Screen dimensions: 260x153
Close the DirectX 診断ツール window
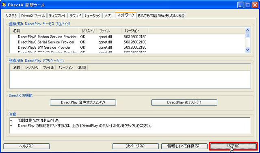(255, 5)
